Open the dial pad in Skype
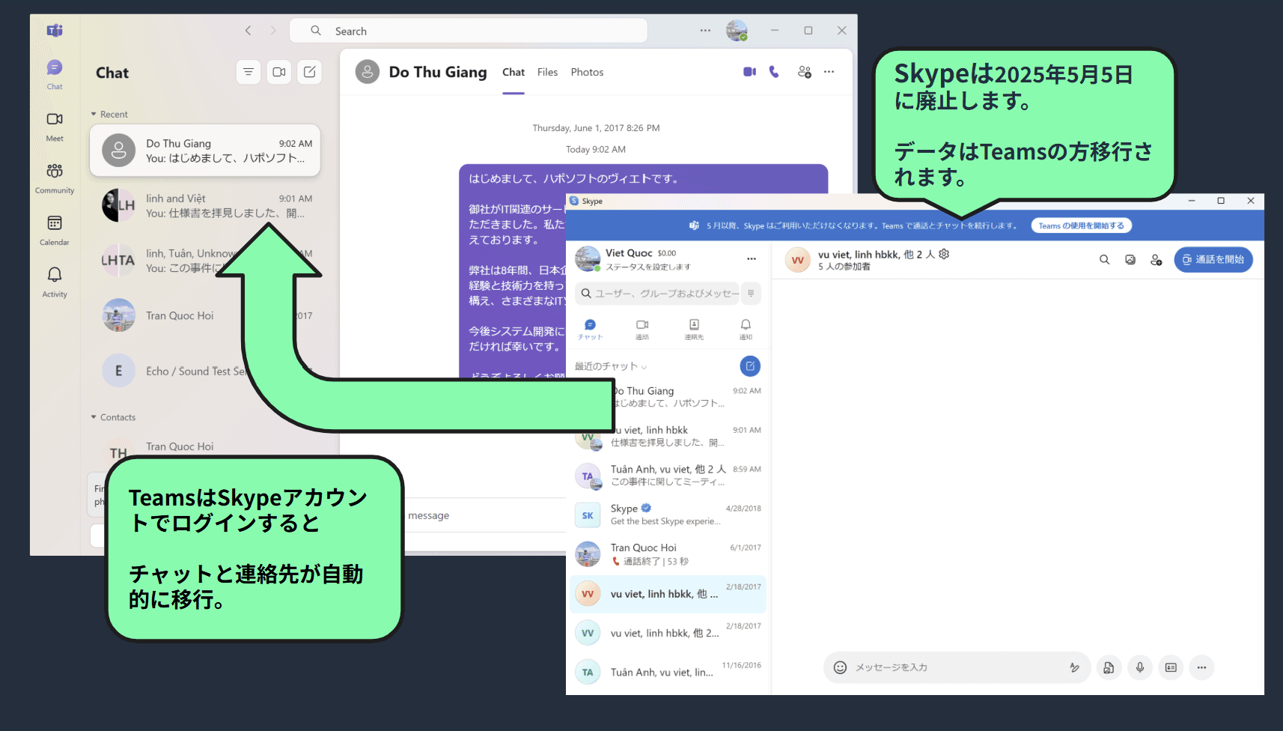The width and height of the screenshot is (1283, 731). pos(751,294)
